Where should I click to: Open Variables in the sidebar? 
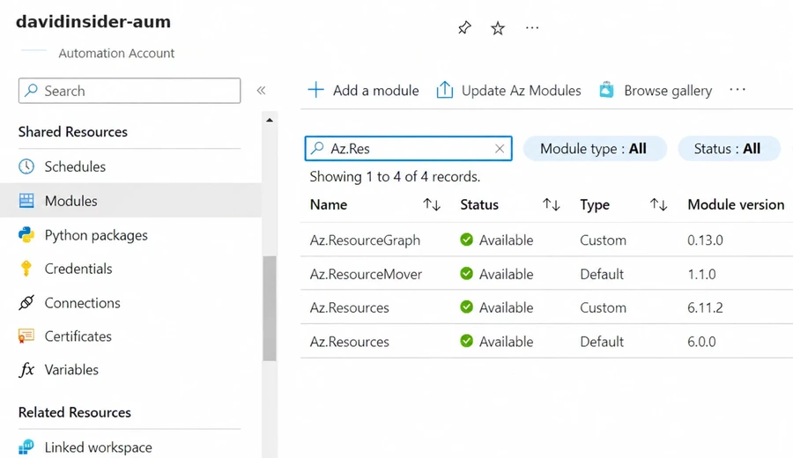pyautogui.click(x=71, y=370)
